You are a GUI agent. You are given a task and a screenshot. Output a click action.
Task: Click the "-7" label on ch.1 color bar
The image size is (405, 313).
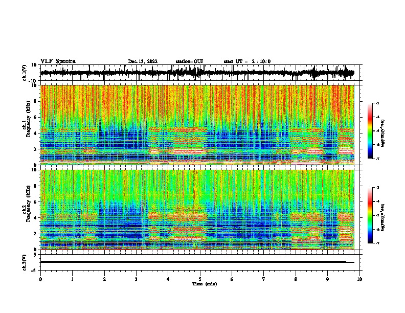(377, 159)
